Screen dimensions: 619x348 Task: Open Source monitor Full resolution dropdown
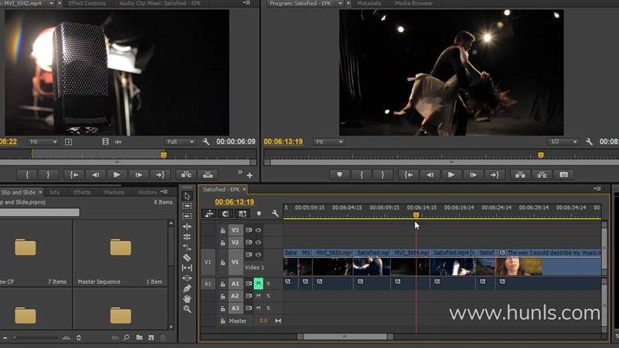pyautogui.click(x=180, y=142)
